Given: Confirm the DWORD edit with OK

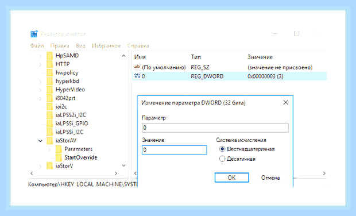Looking at the screenshot, I should tap(231, 178).
